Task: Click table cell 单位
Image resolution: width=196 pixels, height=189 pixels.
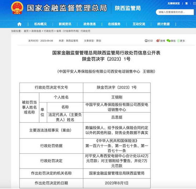Action: click(x=43, y=112)
